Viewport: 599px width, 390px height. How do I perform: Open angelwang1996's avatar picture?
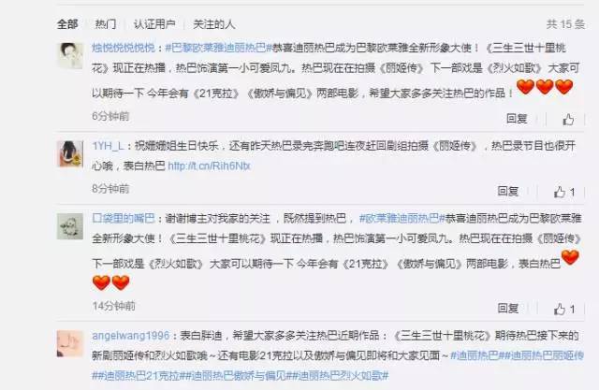coord(70,343)
